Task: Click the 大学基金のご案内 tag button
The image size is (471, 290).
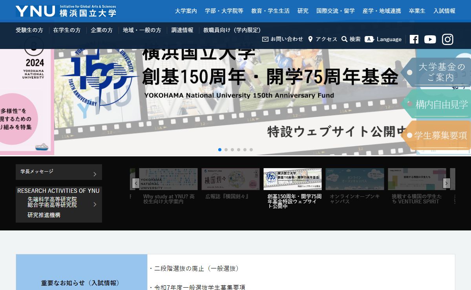Action: 436,72
